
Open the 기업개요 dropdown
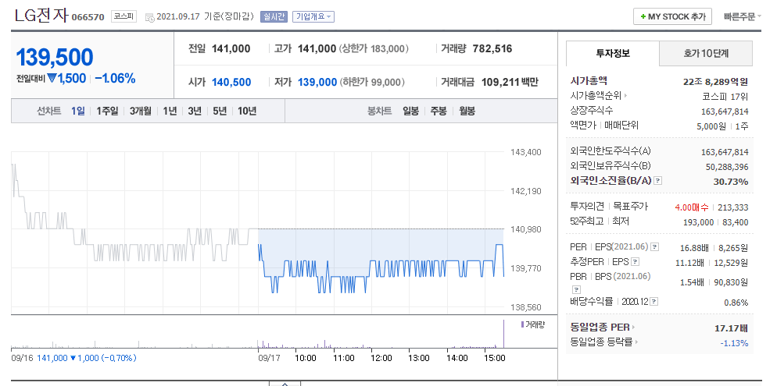[x=313, y=16]
